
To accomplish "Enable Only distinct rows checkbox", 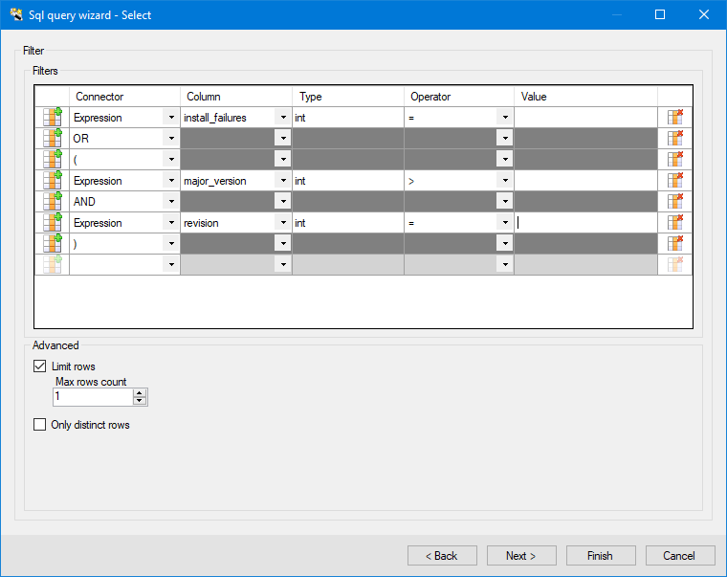I will coord(40,425).
